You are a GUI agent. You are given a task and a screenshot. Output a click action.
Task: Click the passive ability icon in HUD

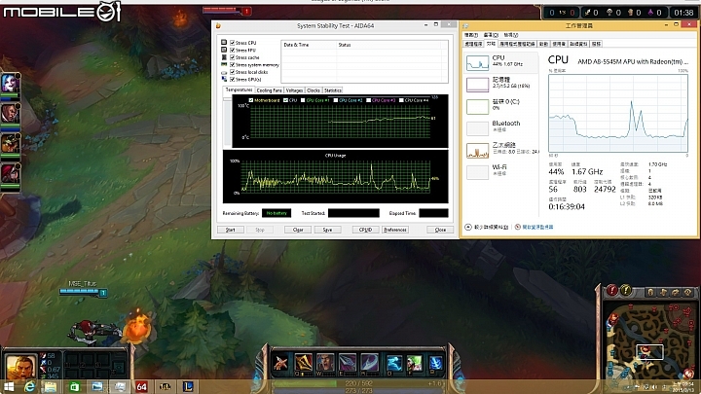280,363
